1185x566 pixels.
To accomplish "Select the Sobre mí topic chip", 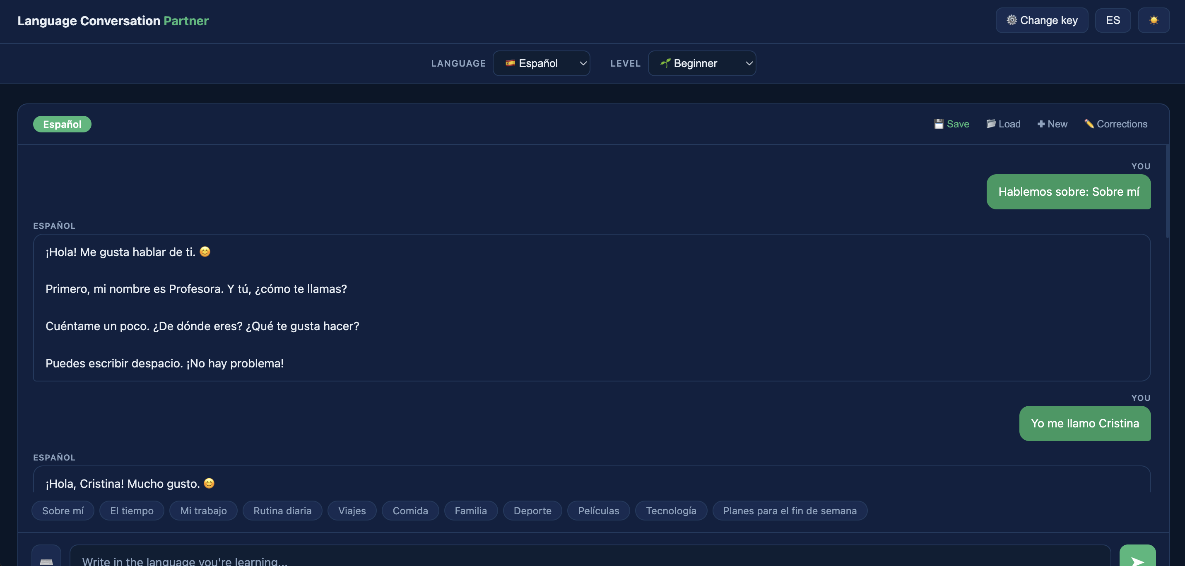I will (63, 511).
